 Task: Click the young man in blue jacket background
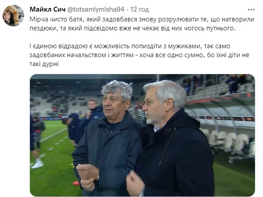coord(93,112)
